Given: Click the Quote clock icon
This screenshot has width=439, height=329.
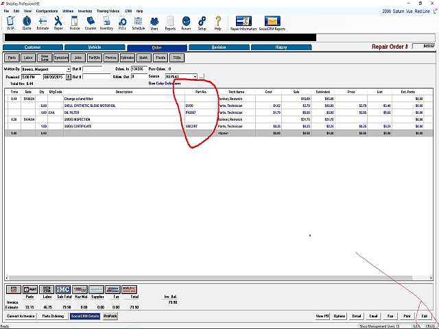Looking at the screenshot, I should (x=27, y=23).
